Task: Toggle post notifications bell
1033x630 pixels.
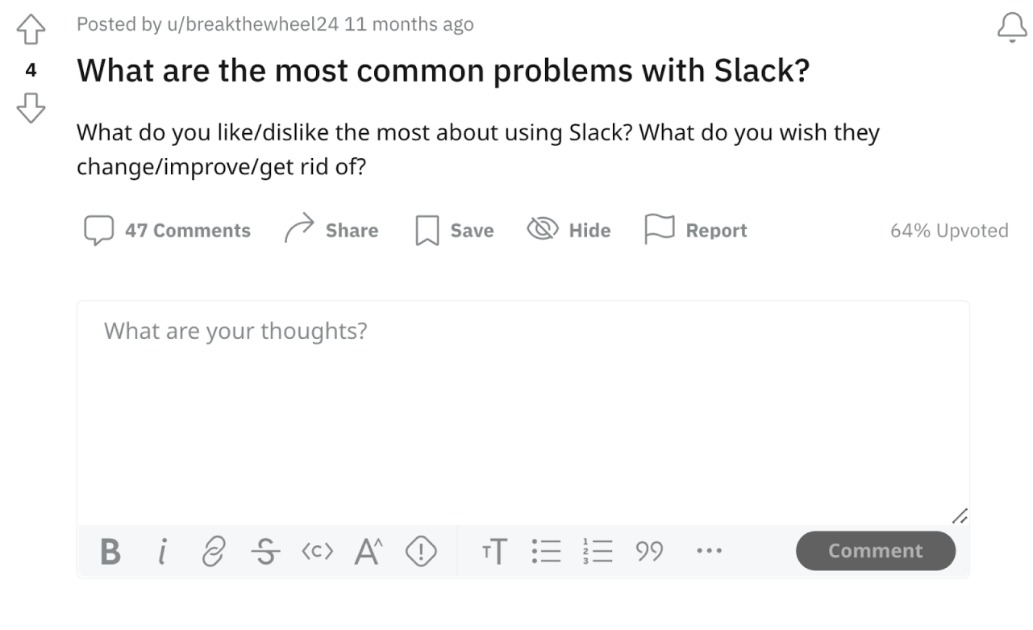Action: click(1012, 28)
